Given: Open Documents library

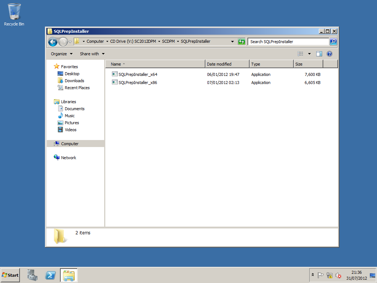Looking at the screenshot, I should tap(74, 109).
